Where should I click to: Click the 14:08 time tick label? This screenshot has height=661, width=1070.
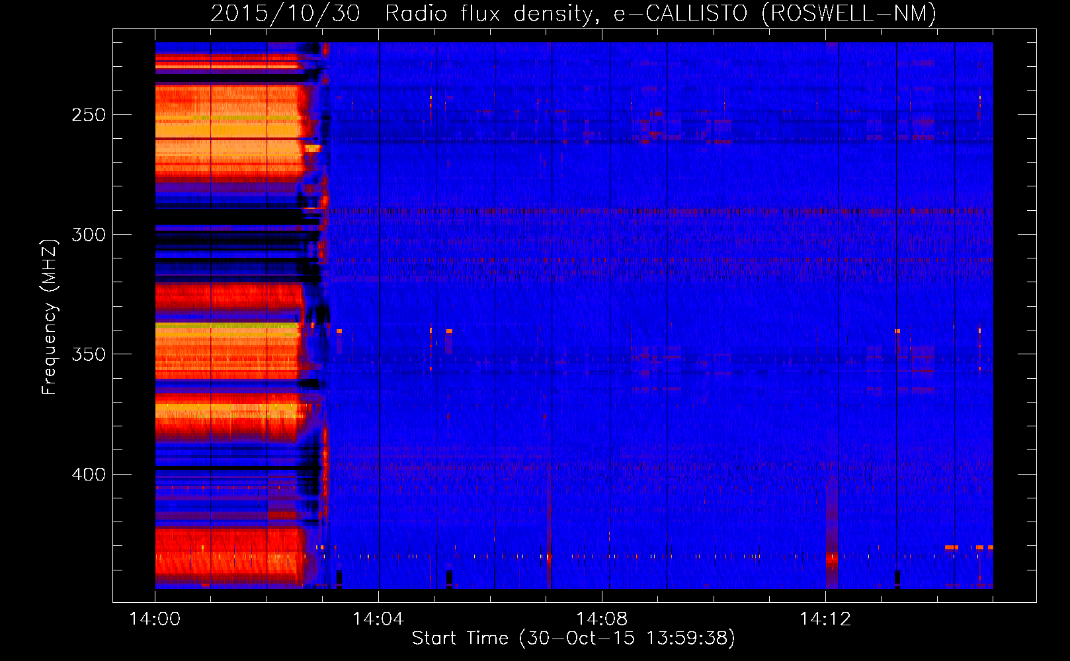click(602, 619)
